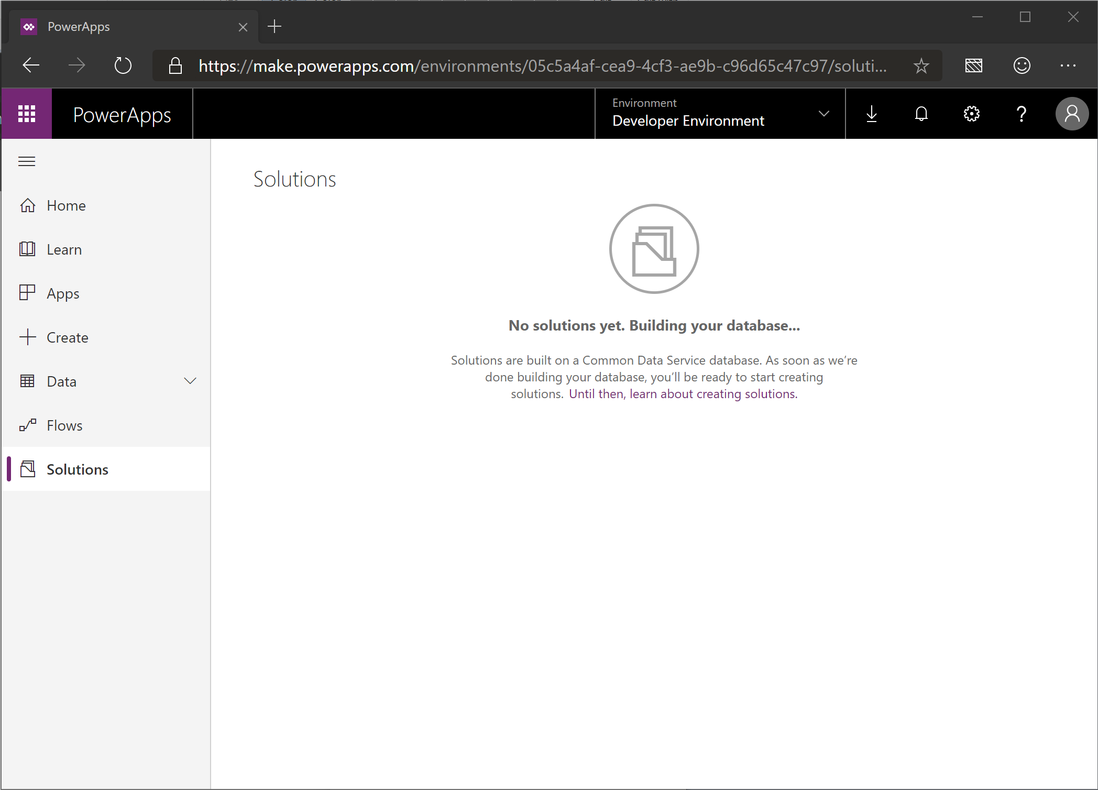This screenshot has width=1098, height=790.
Task: Expand the Data section in the sidebar
Action: click(x=190, y=381)
